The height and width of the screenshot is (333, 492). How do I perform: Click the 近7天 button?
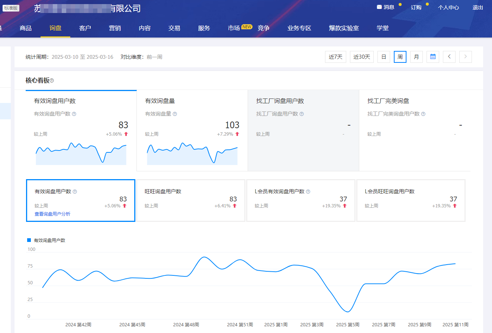click(335, 57)
